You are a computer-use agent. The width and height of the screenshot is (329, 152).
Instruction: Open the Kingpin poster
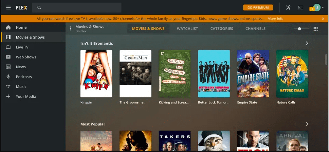(96, 74)
